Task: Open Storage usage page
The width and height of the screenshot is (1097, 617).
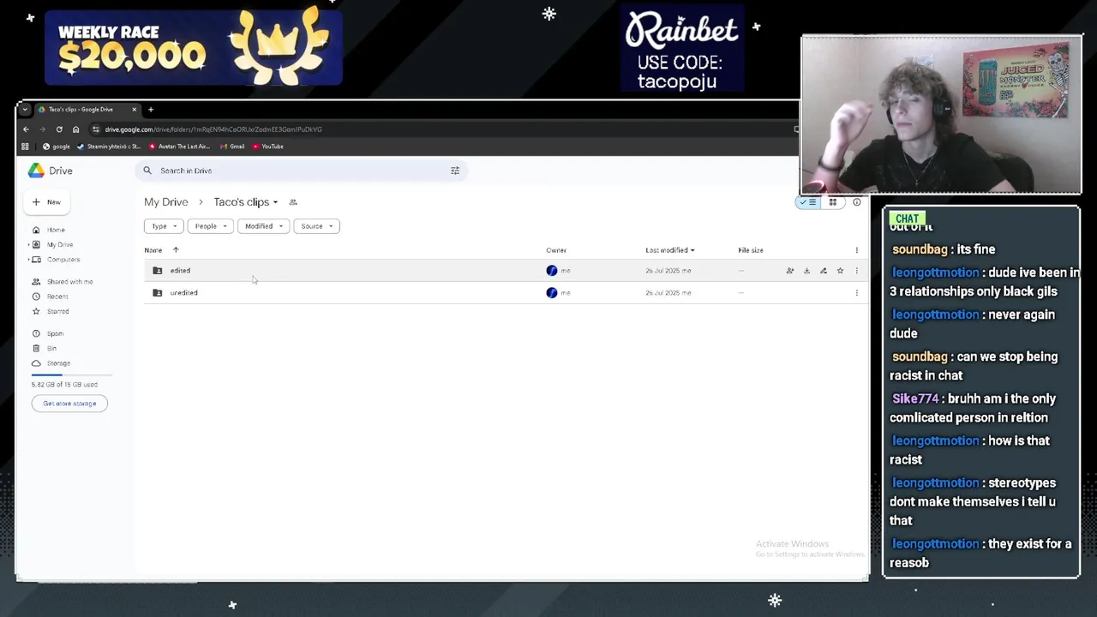Action: click(58, 362)
